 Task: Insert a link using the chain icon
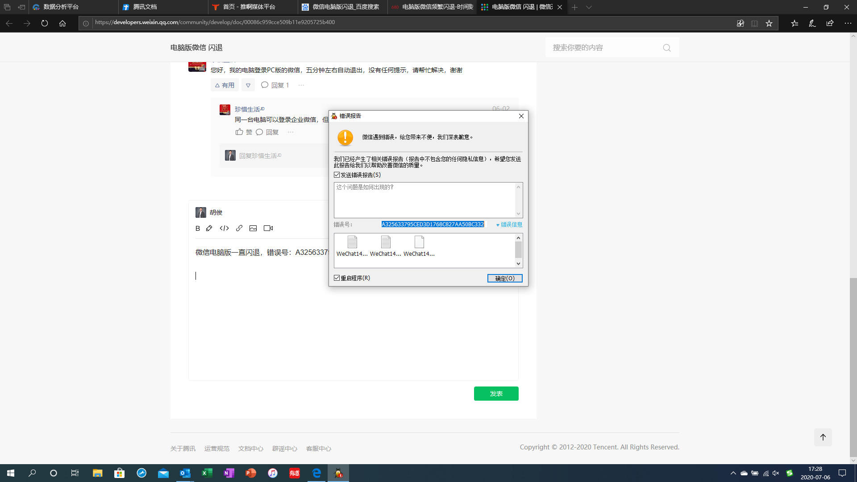click(239, 229)
